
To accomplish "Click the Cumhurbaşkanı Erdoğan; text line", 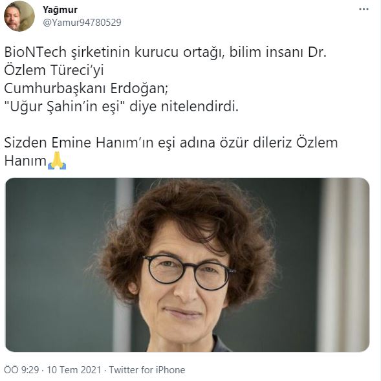I will (x=86, y=89).
